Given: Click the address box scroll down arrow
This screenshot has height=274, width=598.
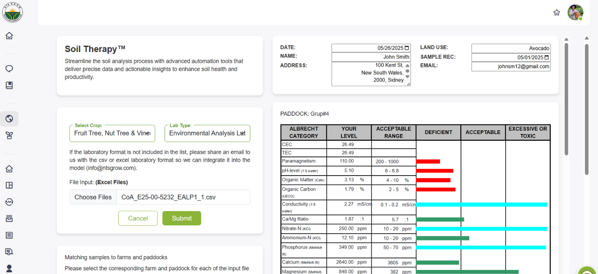Looking at the screenshot, I should click(408, 77).
